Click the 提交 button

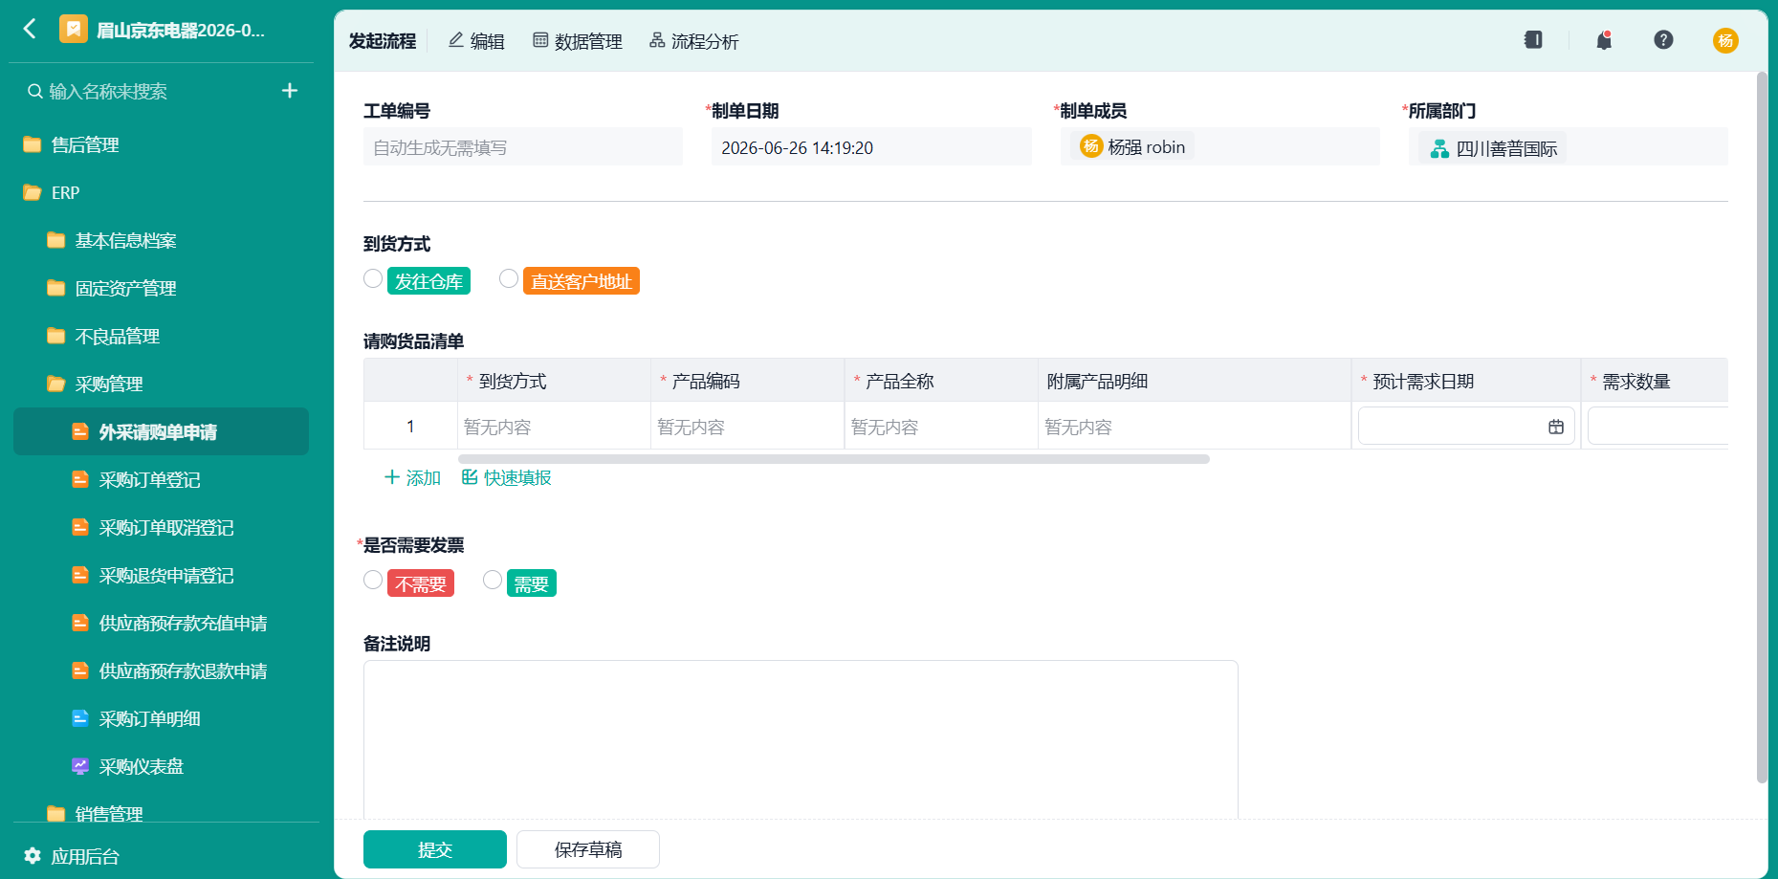(435, 849)
